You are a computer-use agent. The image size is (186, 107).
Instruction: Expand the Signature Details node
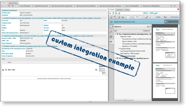[x=119, y=49]
